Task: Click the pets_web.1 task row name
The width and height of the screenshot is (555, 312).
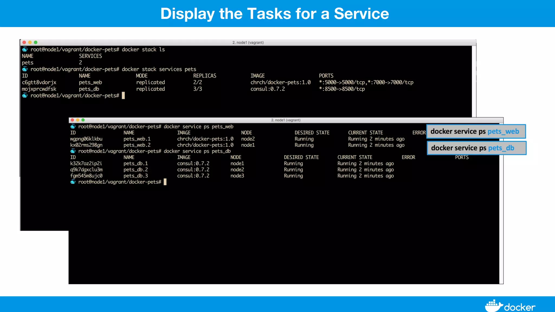Action: pyautogui.click(x=137, y=139)
